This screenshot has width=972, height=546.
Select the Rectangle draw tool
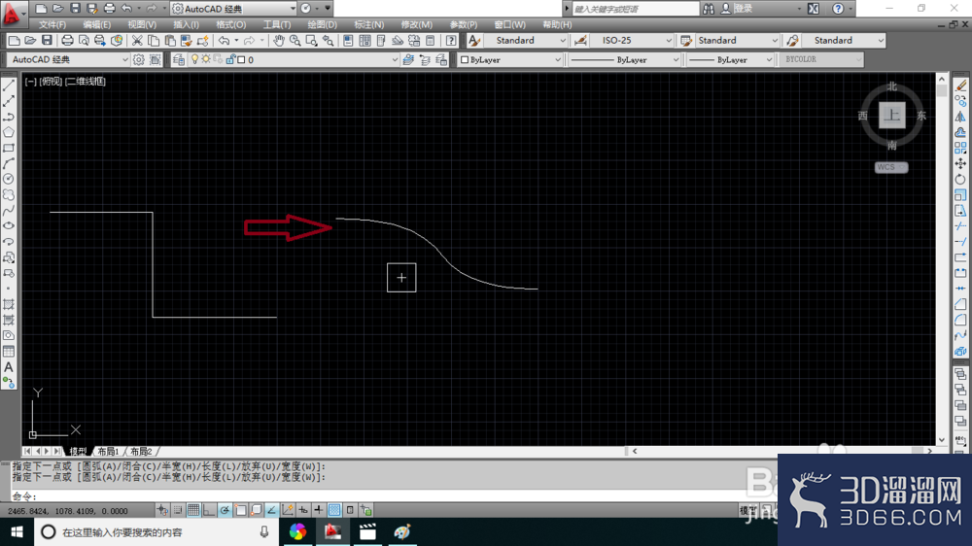(x=9, y=148)
